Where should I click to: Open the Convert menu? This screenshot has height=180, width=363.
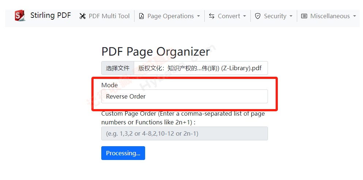227,16
